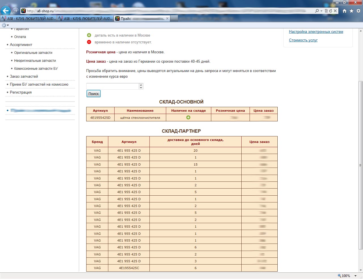Click green availability plus icon in СКЛАД-ОСНОВНОЙ row

pos(188,117)
